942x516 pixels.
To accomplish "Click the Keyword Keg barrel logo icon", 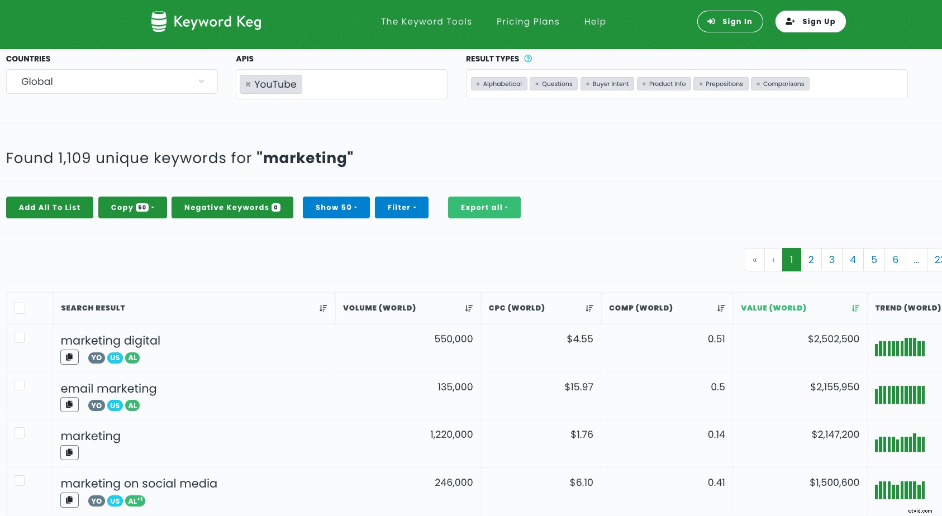I will point(158,21).
